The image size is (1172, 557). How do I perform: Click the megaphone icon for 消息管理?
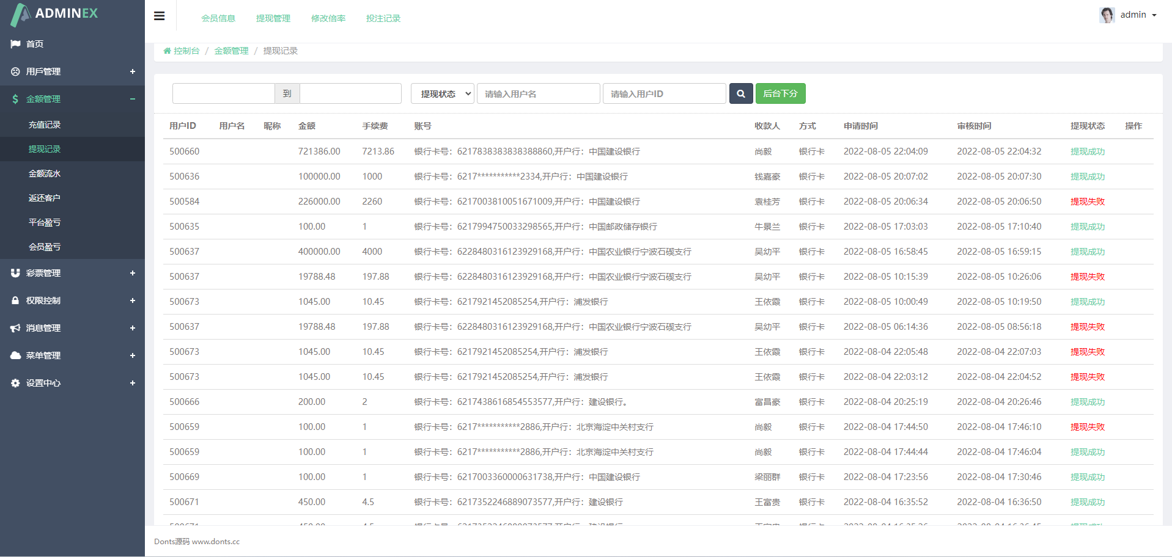click(15, 328)
